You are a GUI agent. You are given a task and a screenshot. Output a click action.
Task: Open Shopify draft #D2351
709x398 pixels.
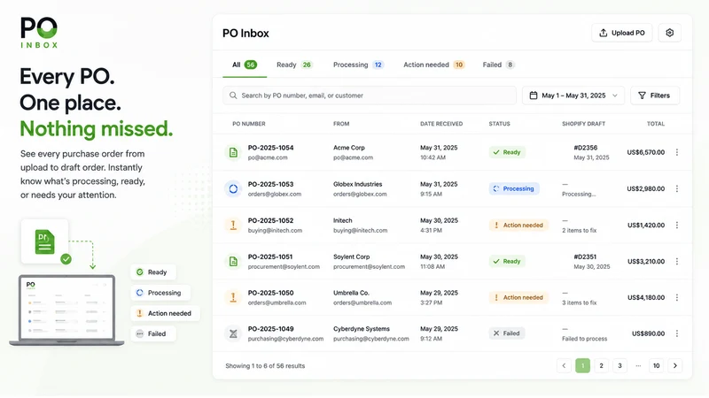click(585, 256)
